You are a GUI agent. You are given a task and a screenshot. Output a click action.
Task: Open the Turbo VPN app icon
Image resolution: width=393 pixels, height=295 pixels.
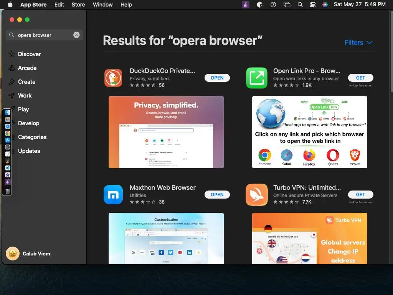click(x=257, y=195)
